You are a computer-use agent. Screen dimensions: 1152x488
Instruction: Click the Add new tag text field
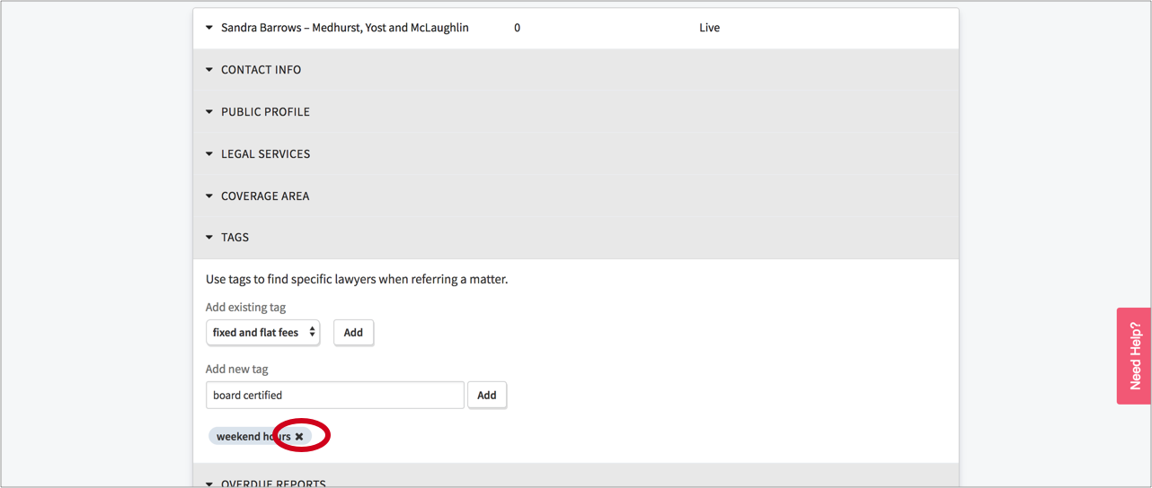click(x=334, y=396)
